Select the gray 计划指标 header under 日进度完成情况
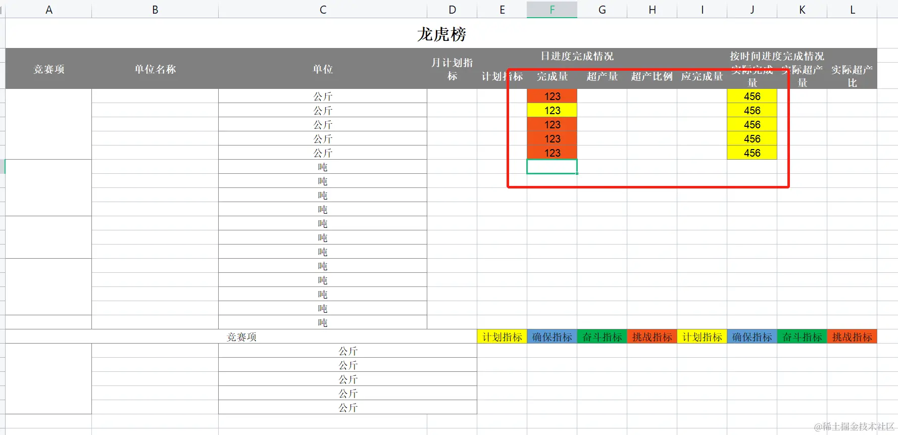The width and height of the screenshot is (898, 435). pyautogui.click(x=502, y=76)
